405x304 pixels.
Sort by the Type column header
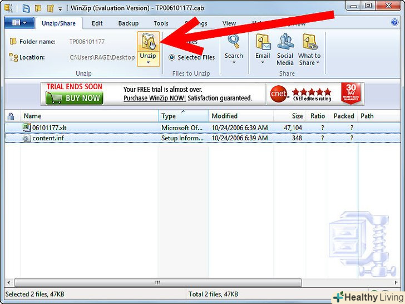tap(183, 116)
